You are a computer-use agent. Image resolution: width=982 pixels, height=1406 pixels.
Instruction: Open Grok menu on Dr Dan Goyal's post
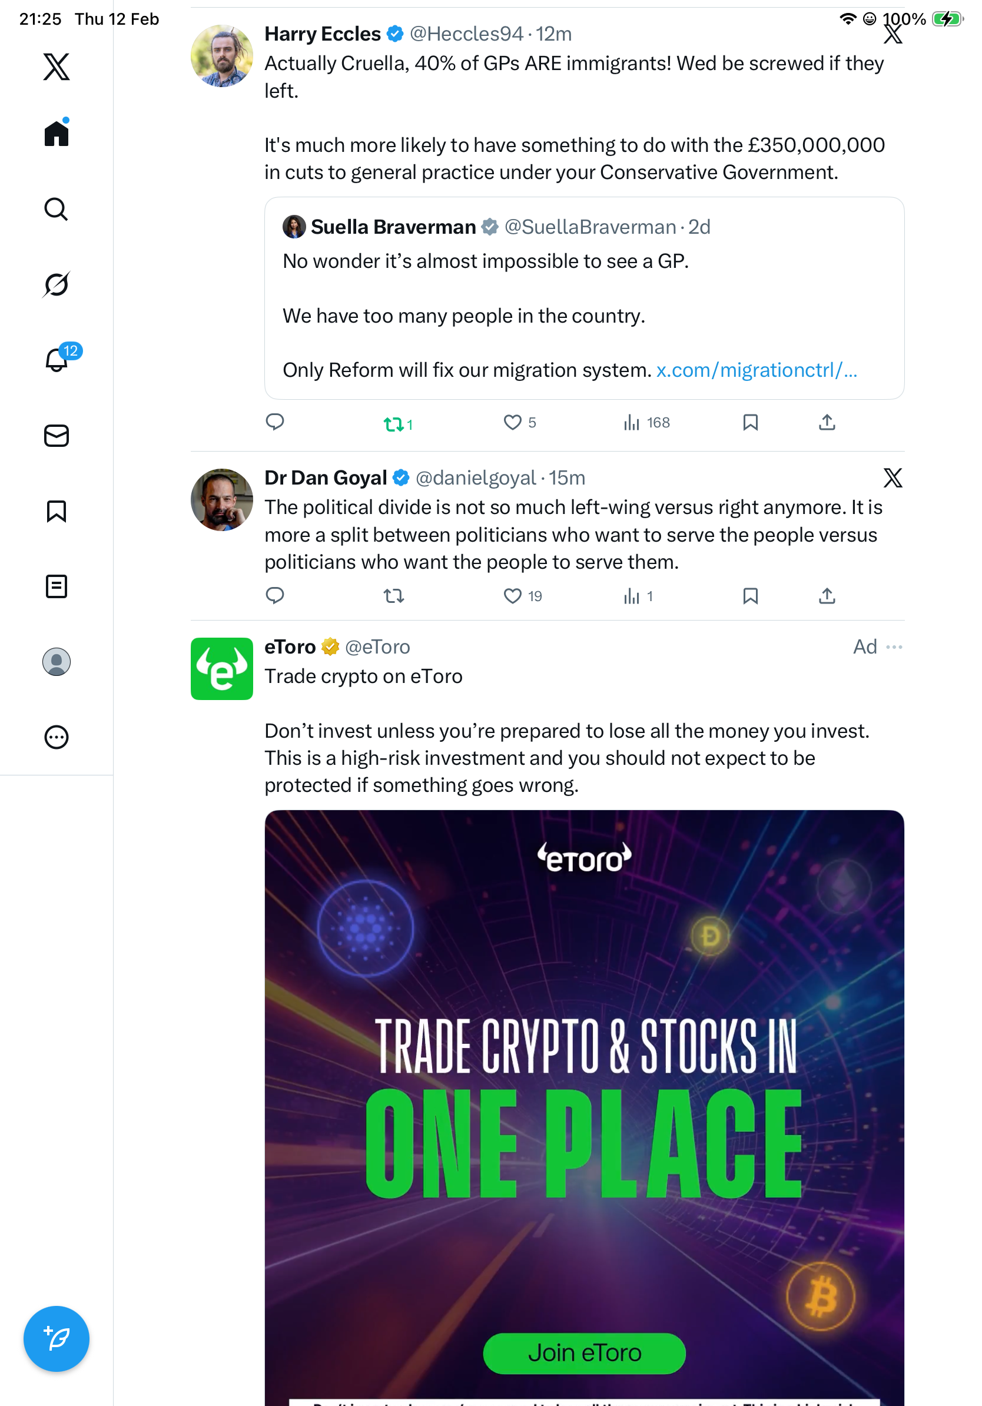point(893,477)
